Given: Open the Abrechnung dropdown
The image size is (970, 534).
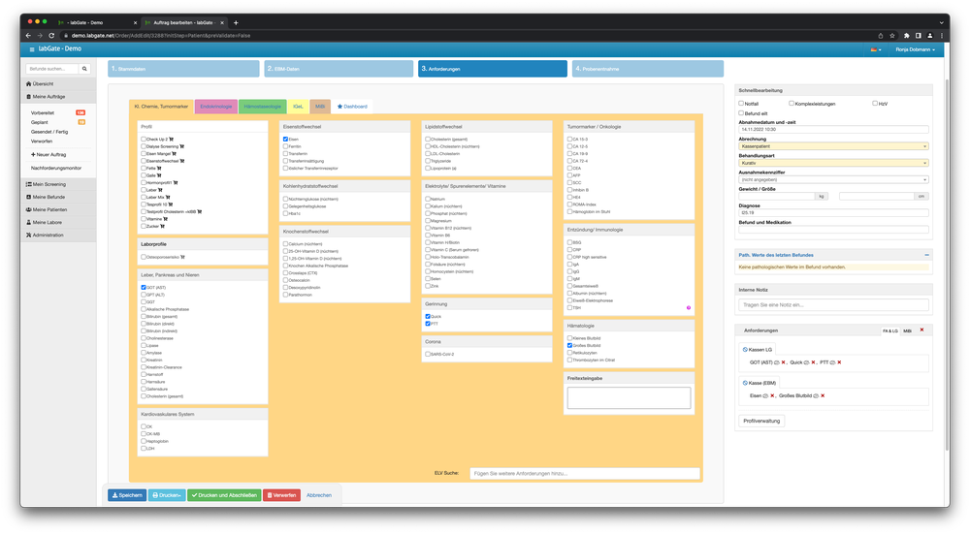Looking at the screenshot, I should tap(833, 146).
